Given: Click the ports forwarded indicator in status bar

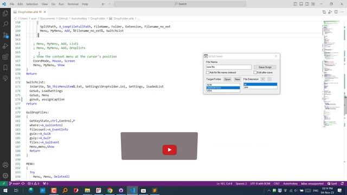Looking at the screenshot, I should pos(46,184).
